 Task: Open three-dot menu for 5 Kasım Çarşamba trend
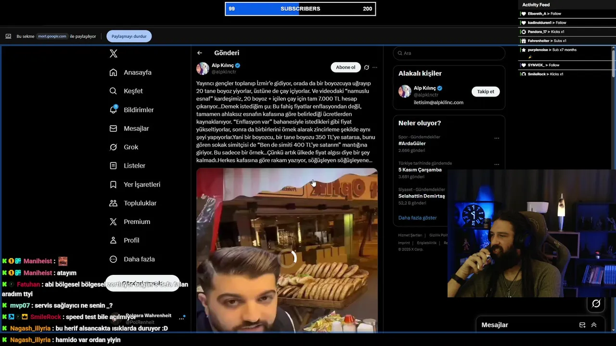(x=497, y=164)
